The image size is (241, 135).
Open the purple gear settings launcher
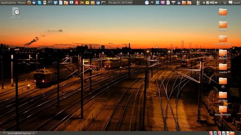[x=163, y=3]
